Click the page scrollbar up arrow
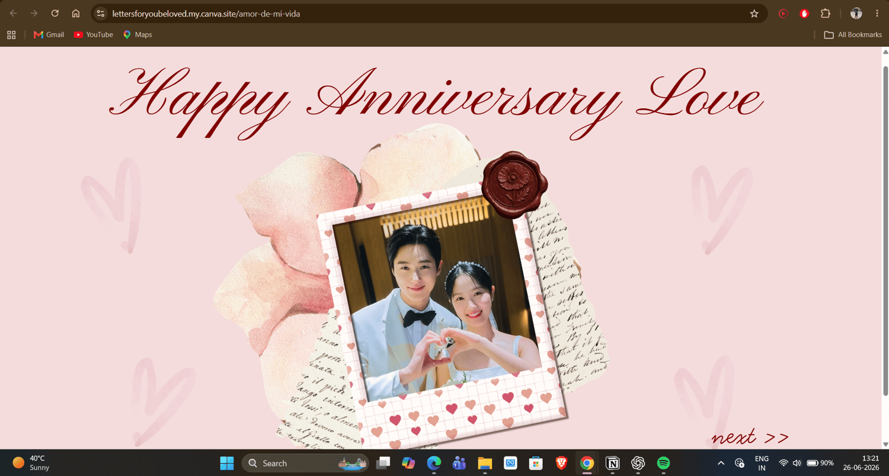This screenshot has height=476, width=889. click(x=885, y=52)
